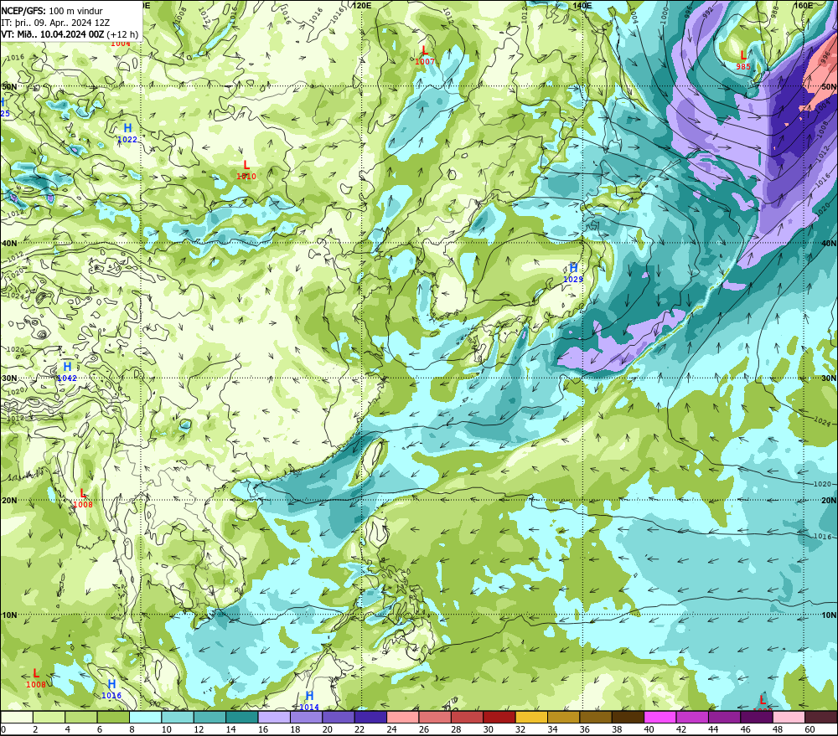Viewport: 838px width, 736px height.
Task: Click the teal 12–14 legend swatch
Action: point(210,717)
